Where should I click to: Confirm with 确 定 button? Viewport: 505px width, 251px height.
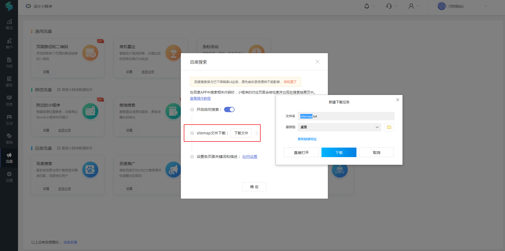tap(254, 187)
